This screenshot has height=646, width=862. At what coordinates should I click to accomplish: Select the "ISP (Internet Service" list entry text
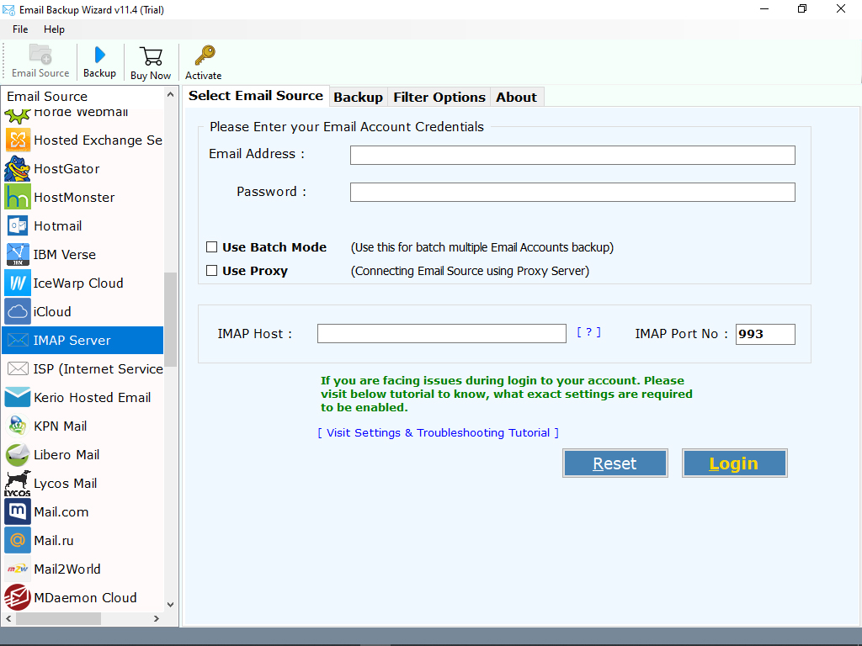[98, 368]
